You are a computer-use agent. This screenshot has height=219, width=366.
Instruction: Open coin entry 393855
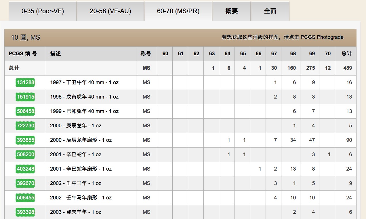pos(25,140)
